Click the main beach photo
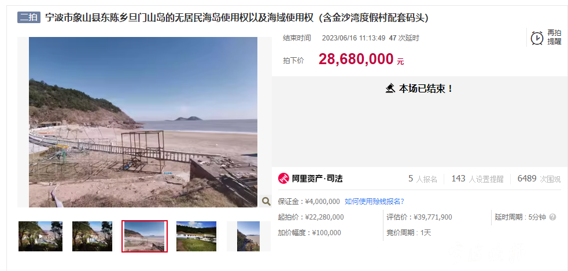Image resolution: width=568 pixels, height=271 pixels. coord(143,122)
